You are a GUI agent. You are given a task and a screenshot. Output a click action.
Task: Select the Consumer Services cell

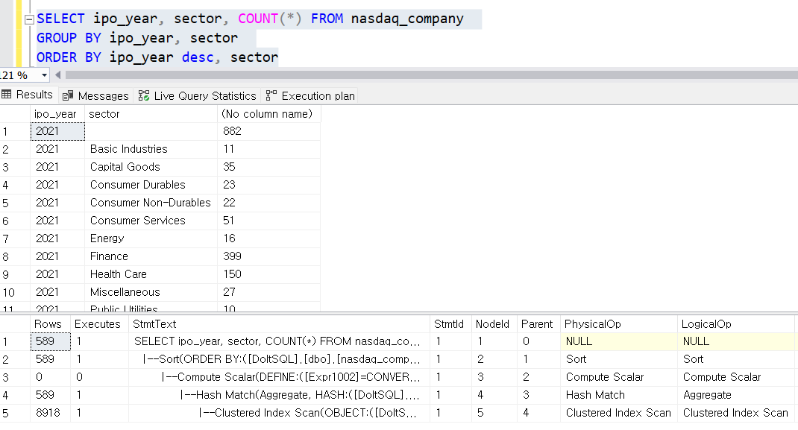pyautogui.click(x=151, y=221)
